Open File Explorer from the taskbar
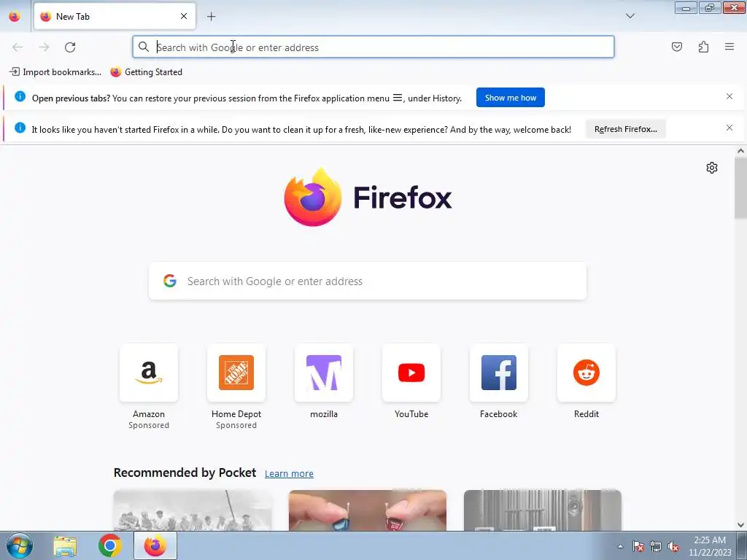Image resolution: width=747 pixels, height=560 pixels. [x=65, y=546]
